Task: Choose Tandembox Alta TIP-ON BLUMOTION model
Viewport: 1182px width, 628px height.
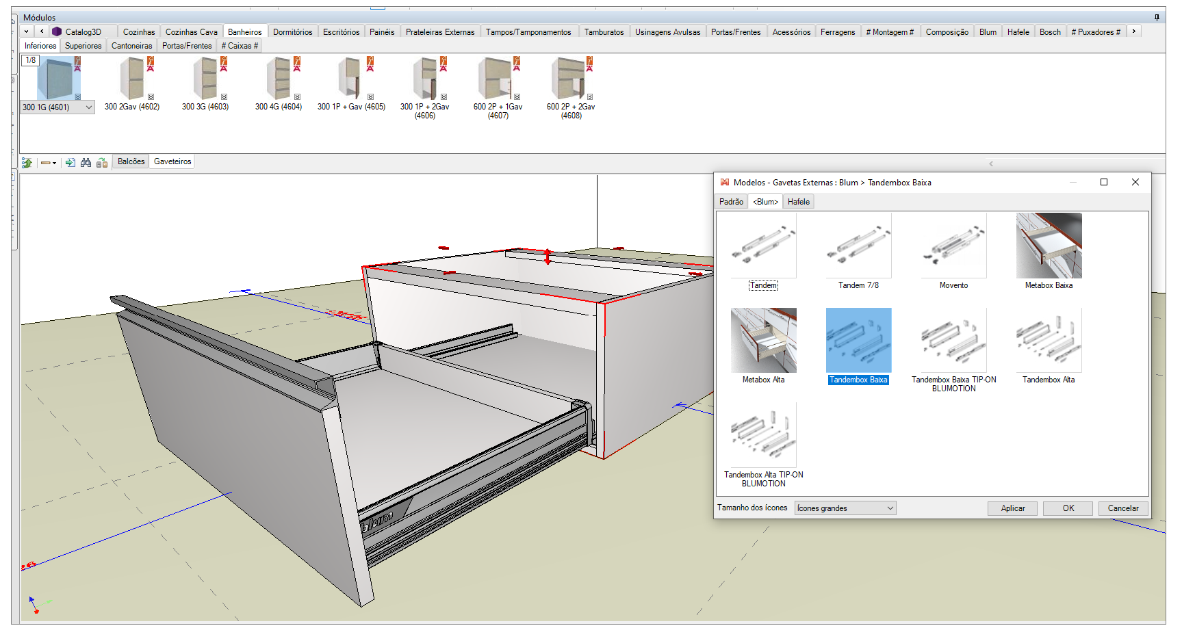Action: (x=763, y=445)
